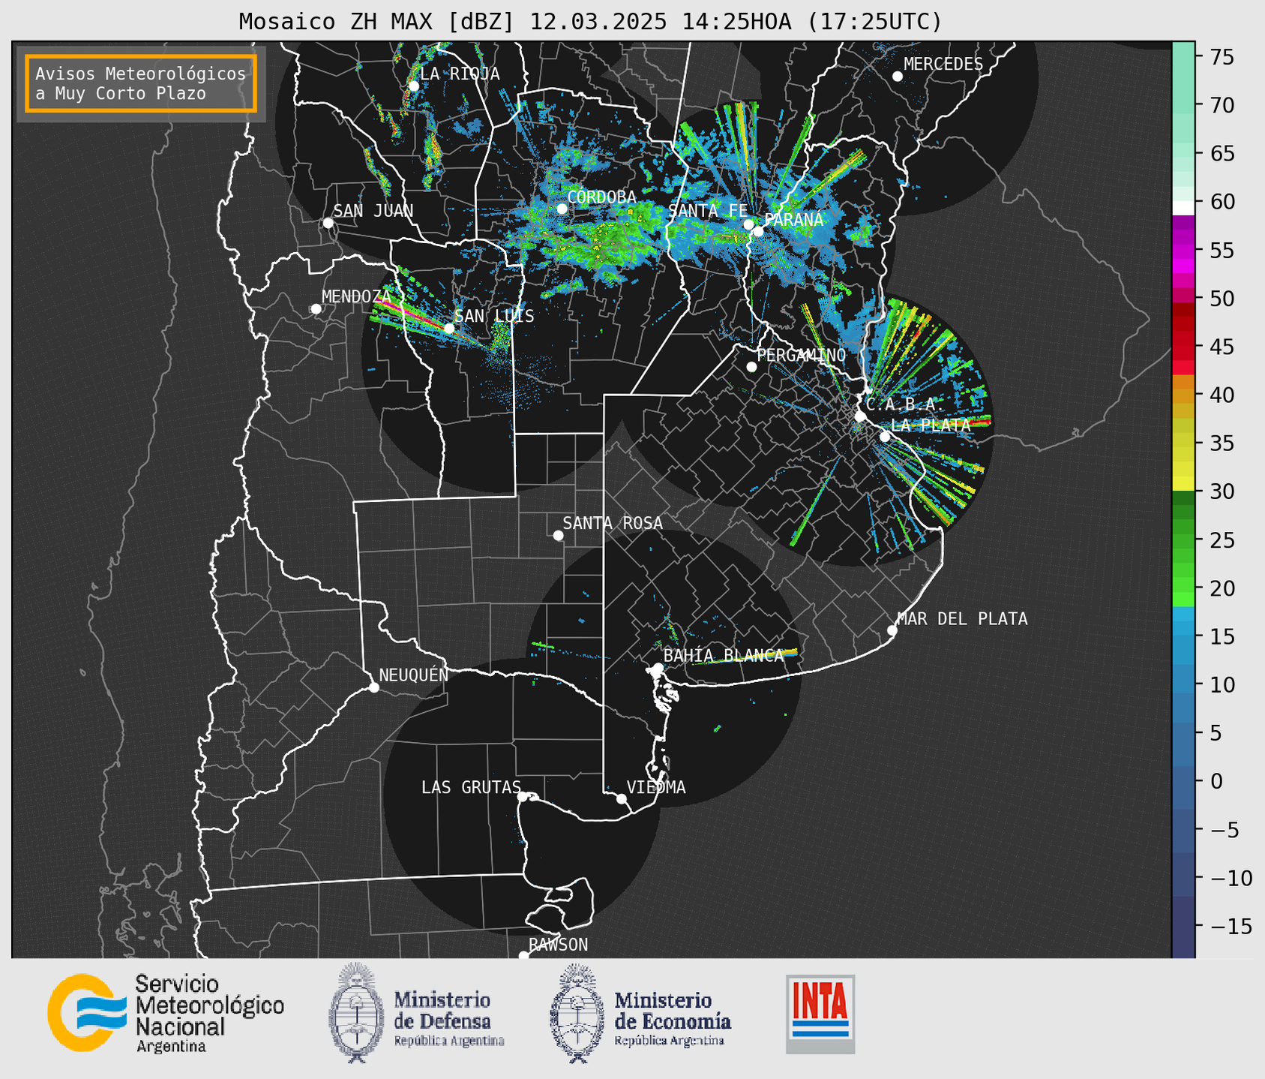The height and width of the screenshot is (1079, 1265).
Task: Click the MAR DEL PLATA map label
Action: (x=962, y=619)
